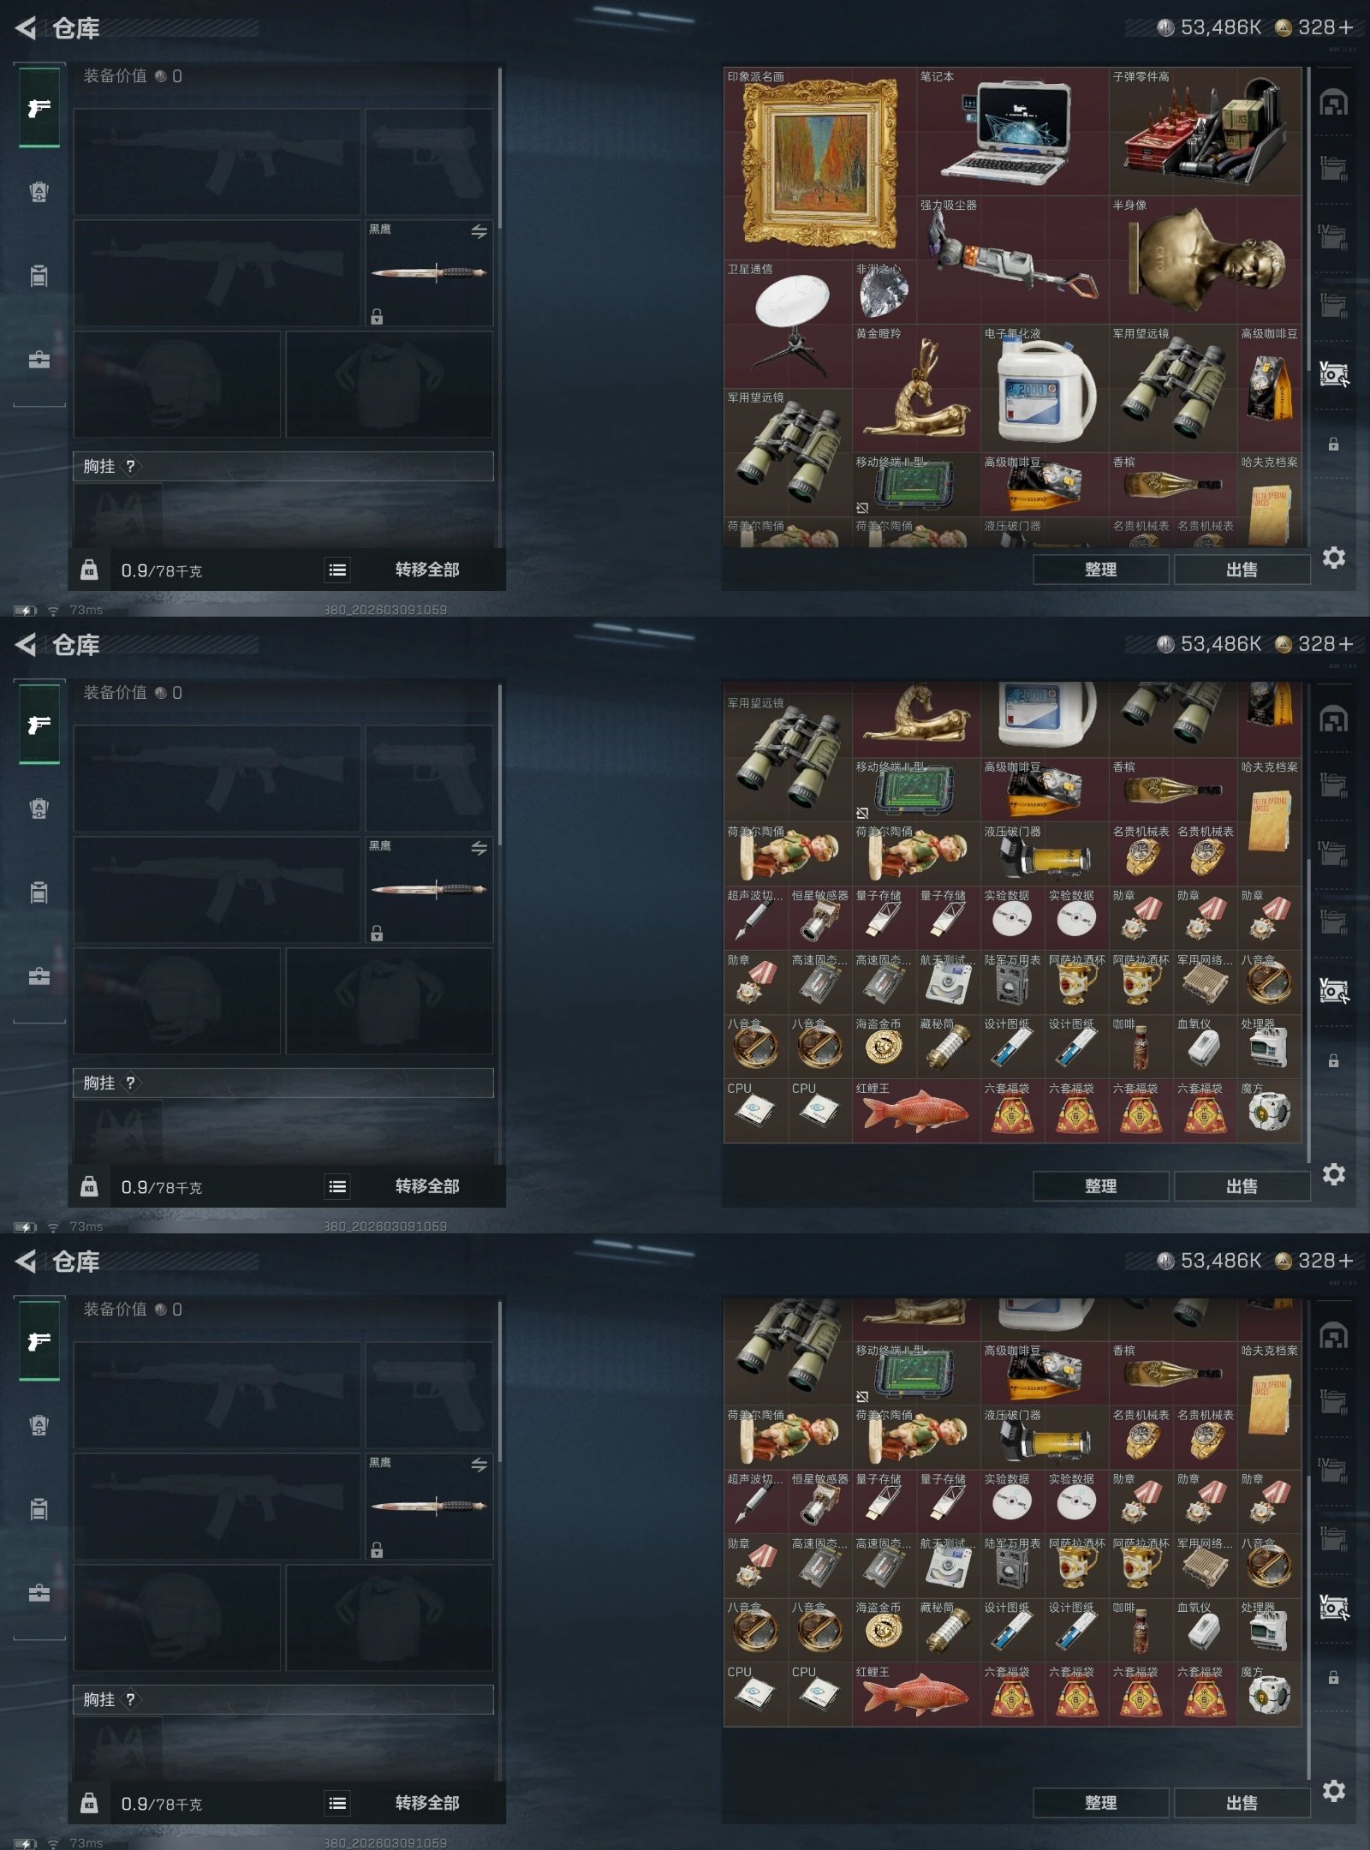
Task: Click the 整理 sort button in topmost view
Action: pyautogui.click(x=1100, y=570)
